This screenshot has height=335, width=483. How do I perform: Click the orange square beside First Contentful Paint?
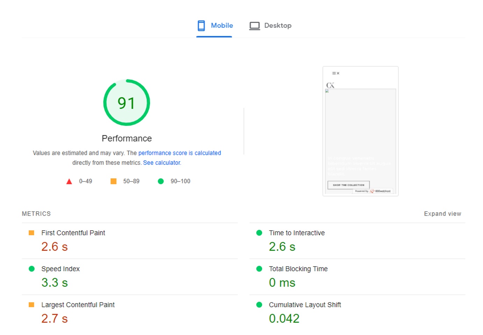pyautogui.click(x=31, y=233)
